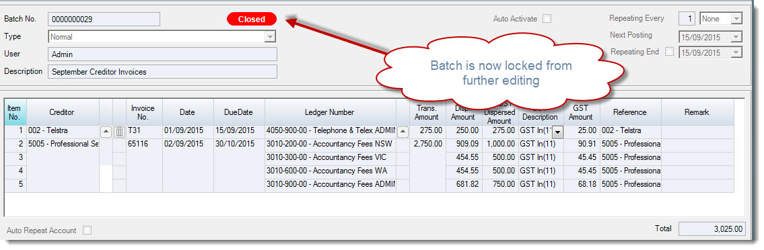The image size is (764, 250).
Task: Click dispersed amount cell '681.82'
Action: click(x=463, y=185)
